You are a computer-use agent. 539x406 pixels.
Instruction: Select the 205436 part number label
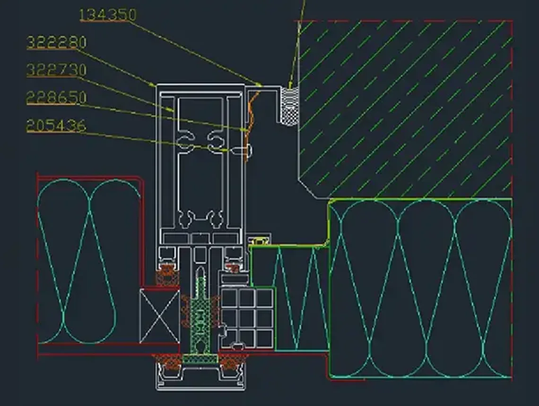[56, 126]
